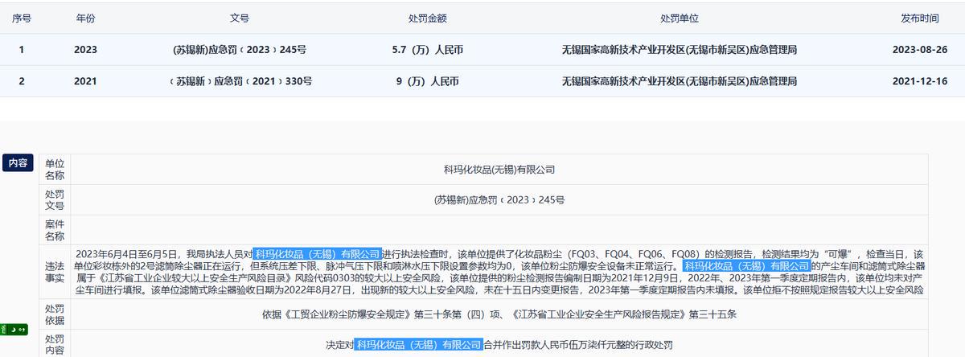Image resolution: width=965 pixels, height=357 pixels.
Task: Click the publish date 2023-08-26
Action: (x=919, y=49)
